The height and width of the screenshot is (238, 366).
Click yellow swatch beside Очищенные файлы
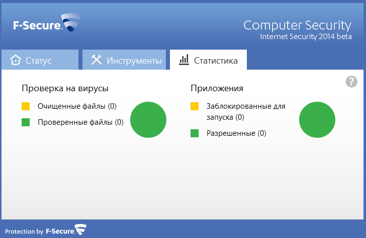click(x=26, y=106)
